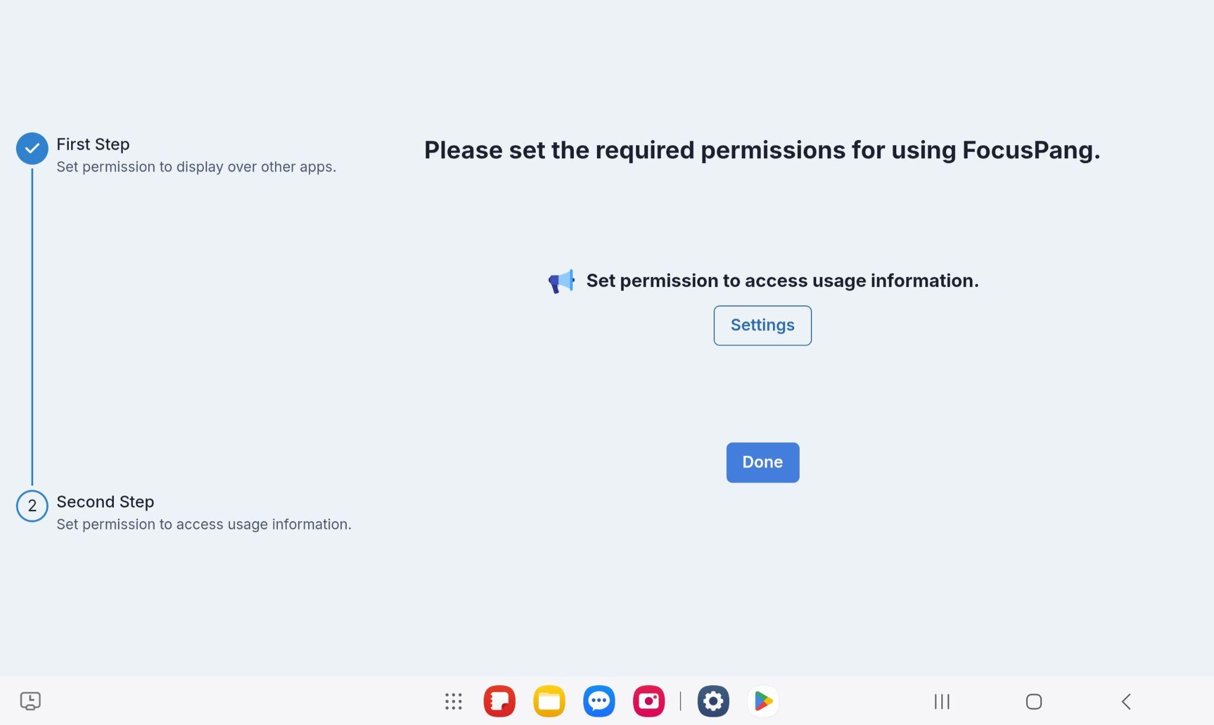Launch the pink camera app icon

648,701
